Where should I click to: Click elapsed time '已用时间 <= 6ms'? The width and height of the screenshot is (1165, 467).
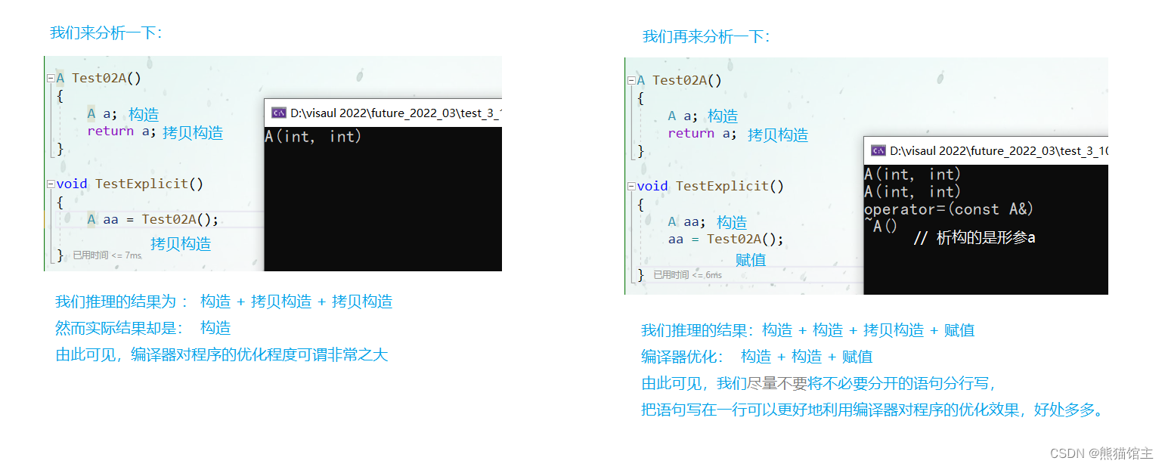(x=688, y=275)
